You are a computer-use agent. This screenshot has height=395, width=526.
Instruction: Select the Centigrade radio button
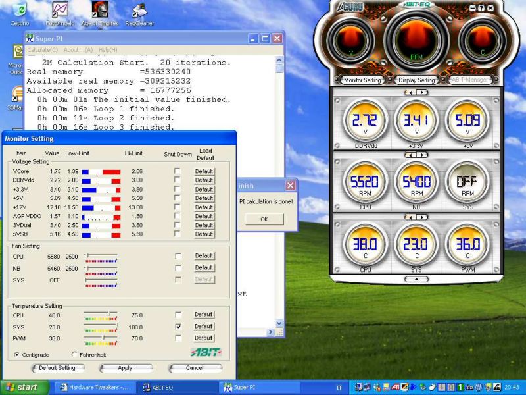click(17, 355)
